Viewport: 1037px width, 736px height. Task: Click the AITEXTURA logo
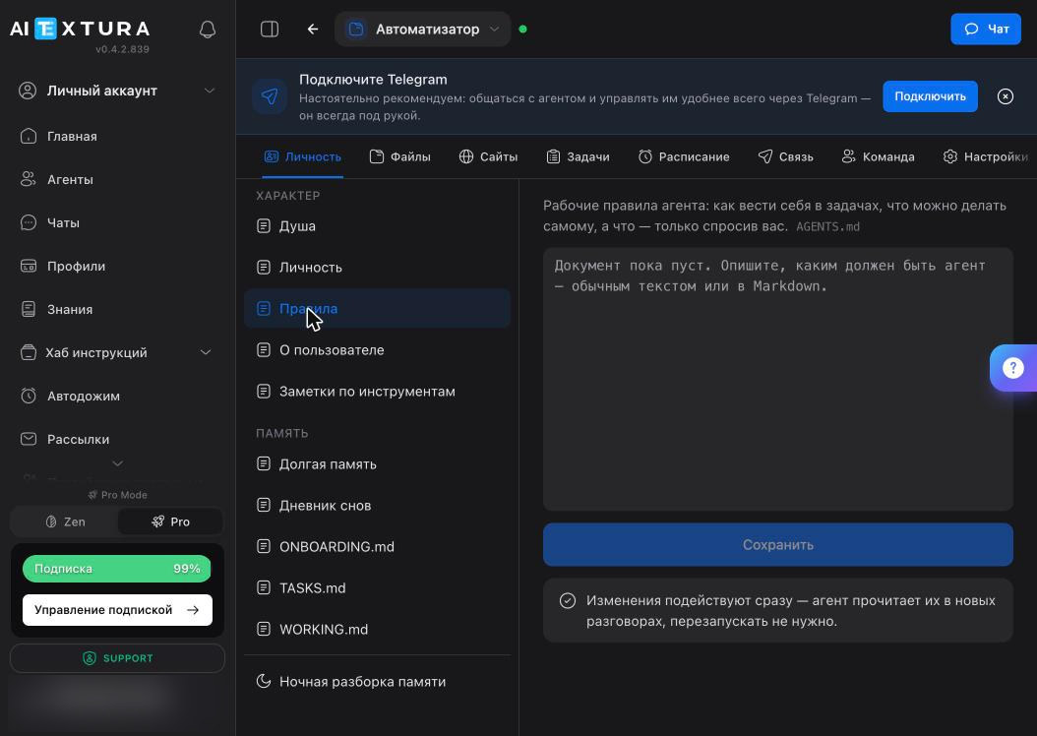(80, 30)
